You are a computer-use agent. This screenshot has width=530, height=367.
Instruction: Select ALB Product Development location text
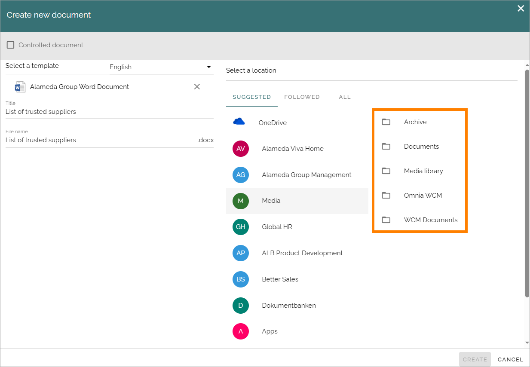pyautogui.click(x=302, y=253)
